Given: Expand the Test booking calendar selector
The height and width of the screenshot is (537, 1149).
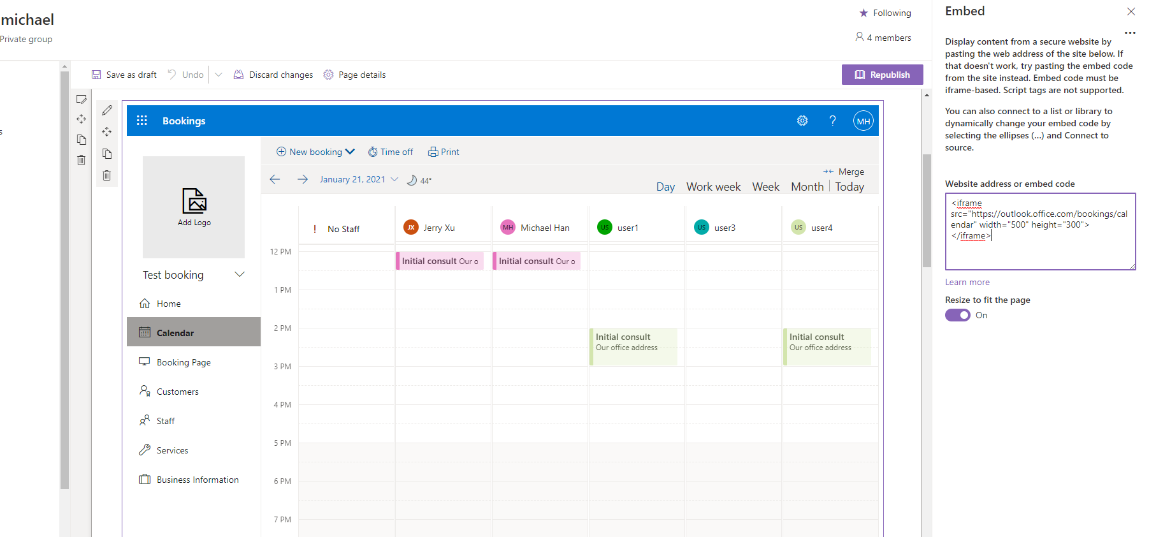Looking at the screenshot, I should [240, 274].
